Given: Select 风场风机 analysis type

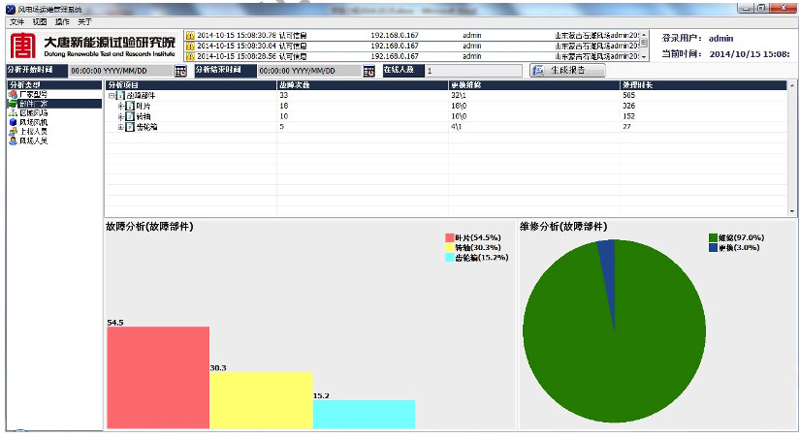Looking at the screenshot, I should (33, 122).
